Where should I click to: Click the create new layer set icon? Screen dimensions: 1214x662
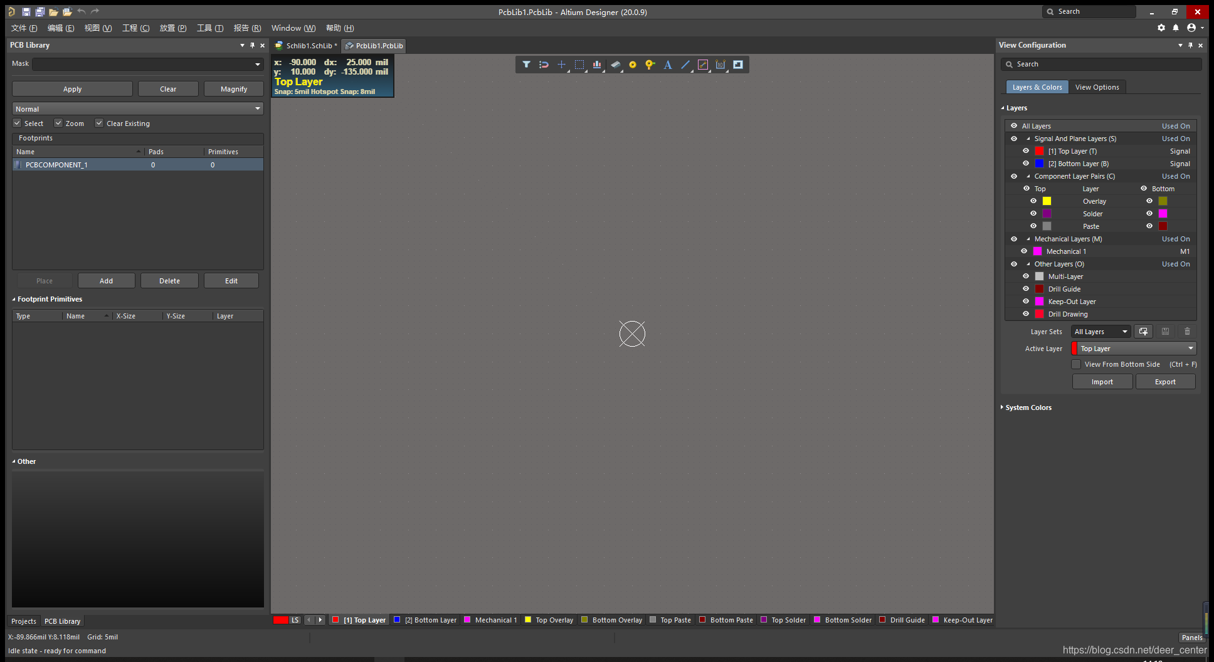pyautogui.click(x=1143, y=332)
